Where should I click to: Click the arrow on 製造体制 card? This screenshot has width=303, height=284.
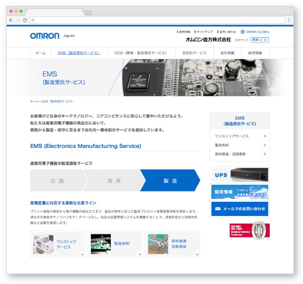pyautogui.click(x=140, y=255)
